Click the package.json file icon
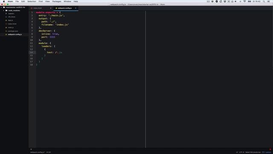The image size is (273, 154). click(x=6, y=31)
